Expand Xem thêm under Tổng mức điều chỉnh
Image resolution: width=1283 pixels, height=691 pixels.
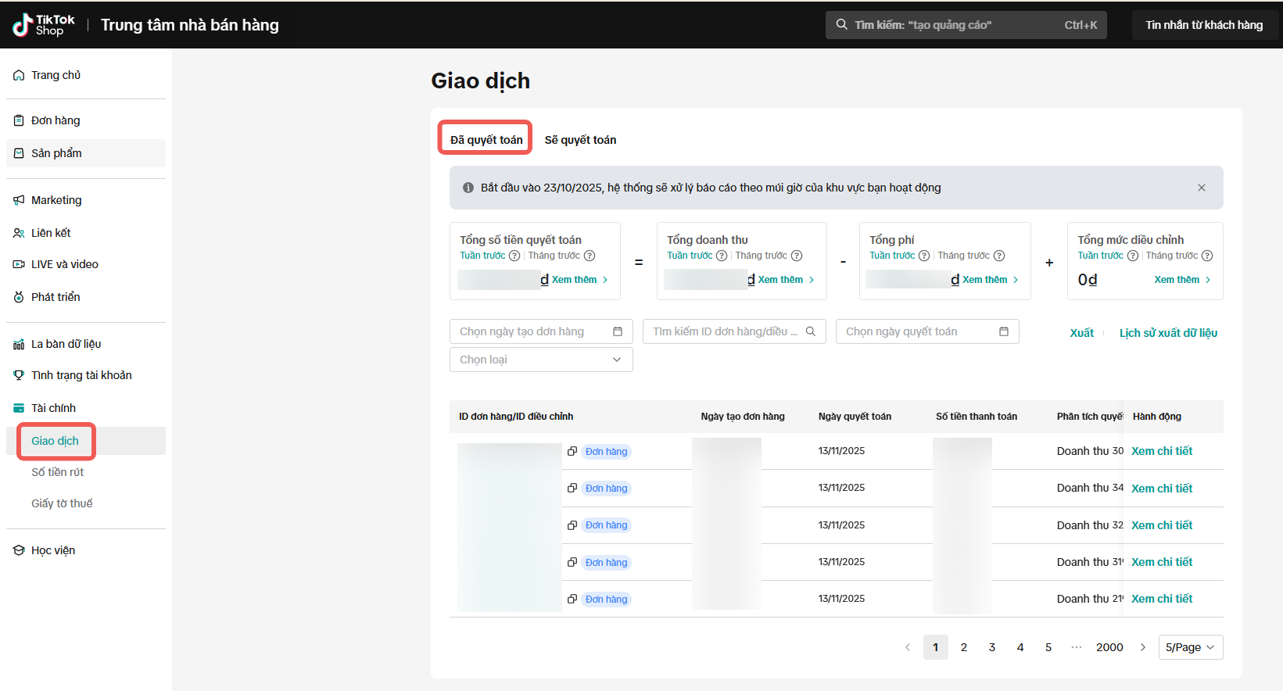(1182, 280)
